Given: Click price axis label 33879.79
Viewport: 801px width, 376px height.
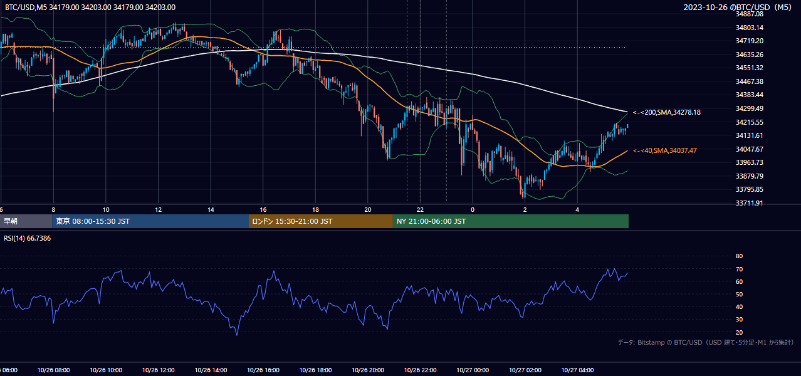Looking at the screenshot, I should click(x=750, y=176).
